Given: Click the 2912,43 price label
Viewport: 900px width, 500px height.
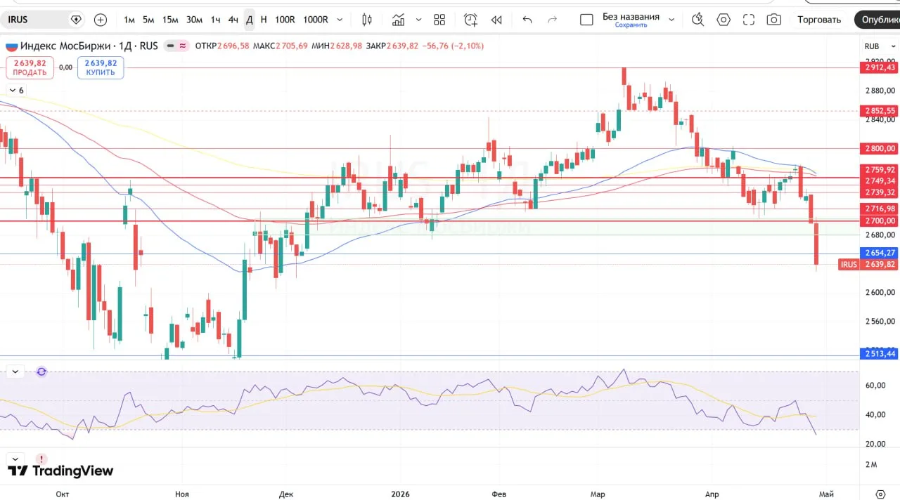Looking at the screenshot, I should [x=879, y=67].
